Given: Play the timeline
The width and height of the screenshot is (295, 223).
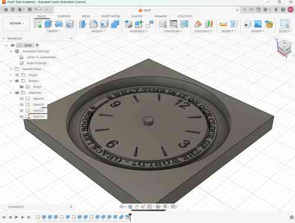Looking at the screenshot, I should click(x=17, y=217).
